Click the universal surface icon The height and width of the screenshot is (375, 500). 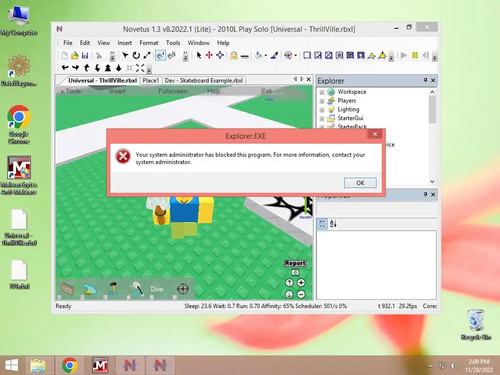point(361,56)
